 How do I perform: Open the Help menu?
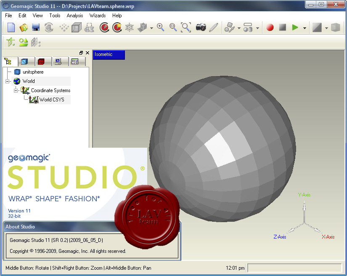coord(117,16)
